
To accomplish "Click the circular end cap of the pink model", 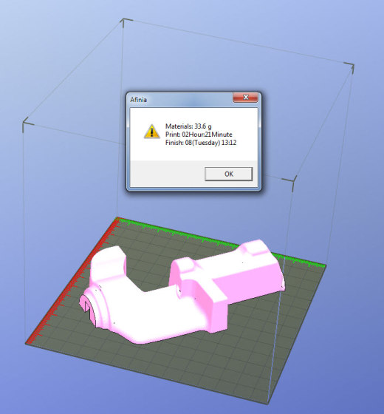I will click(89, 308).
